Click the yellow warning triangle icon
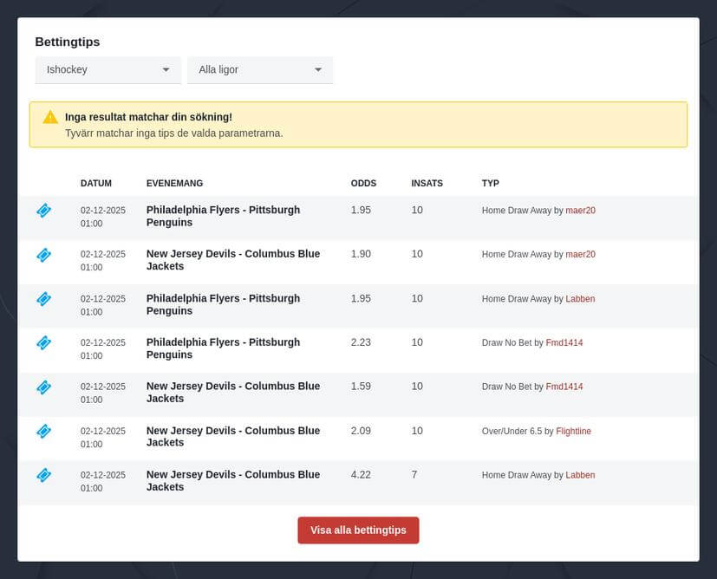The height and width of the screenshot is (579, 717). click(50, 117)
